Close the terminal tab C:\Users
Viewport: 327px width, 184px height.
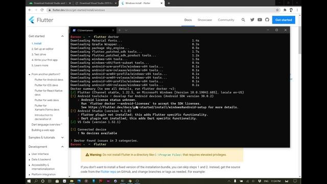coord(113,30)
